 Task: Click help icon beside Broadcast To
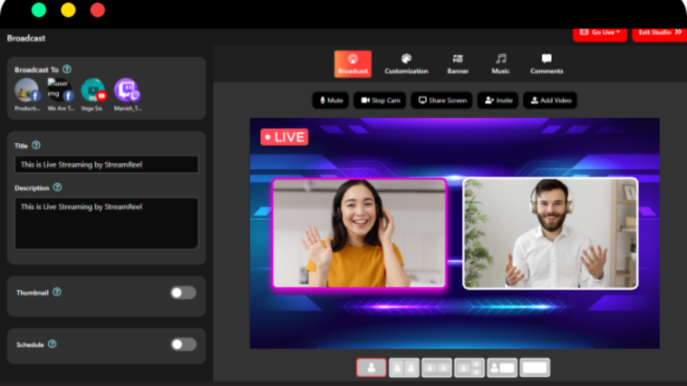tap(67, 69)
